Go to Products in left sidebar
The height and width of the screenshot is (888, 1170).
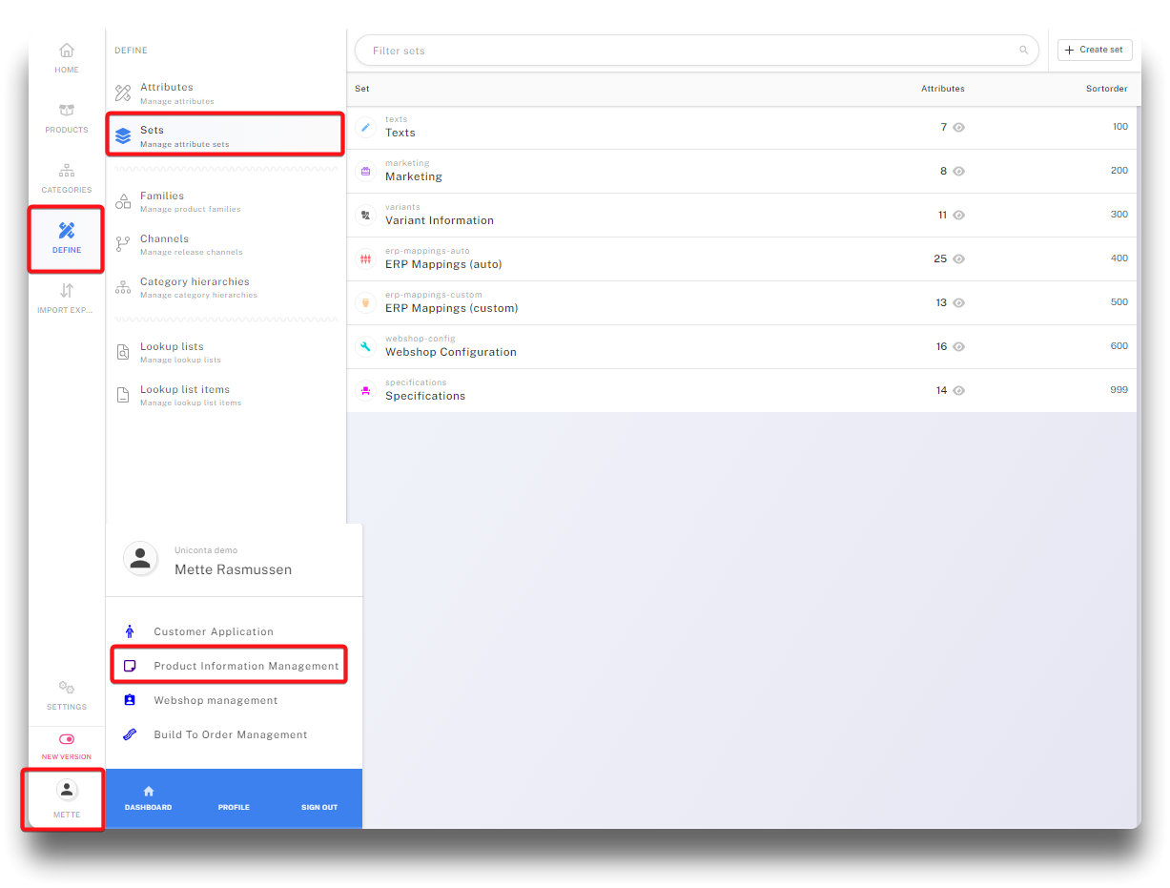pyautogui.click(x=66, y=111)
